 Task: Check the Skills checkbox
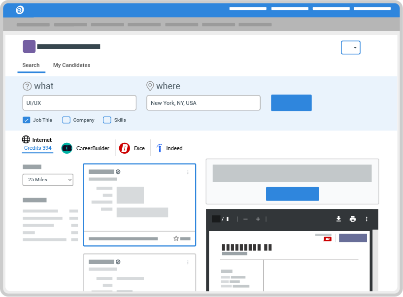tap(107, 120)
